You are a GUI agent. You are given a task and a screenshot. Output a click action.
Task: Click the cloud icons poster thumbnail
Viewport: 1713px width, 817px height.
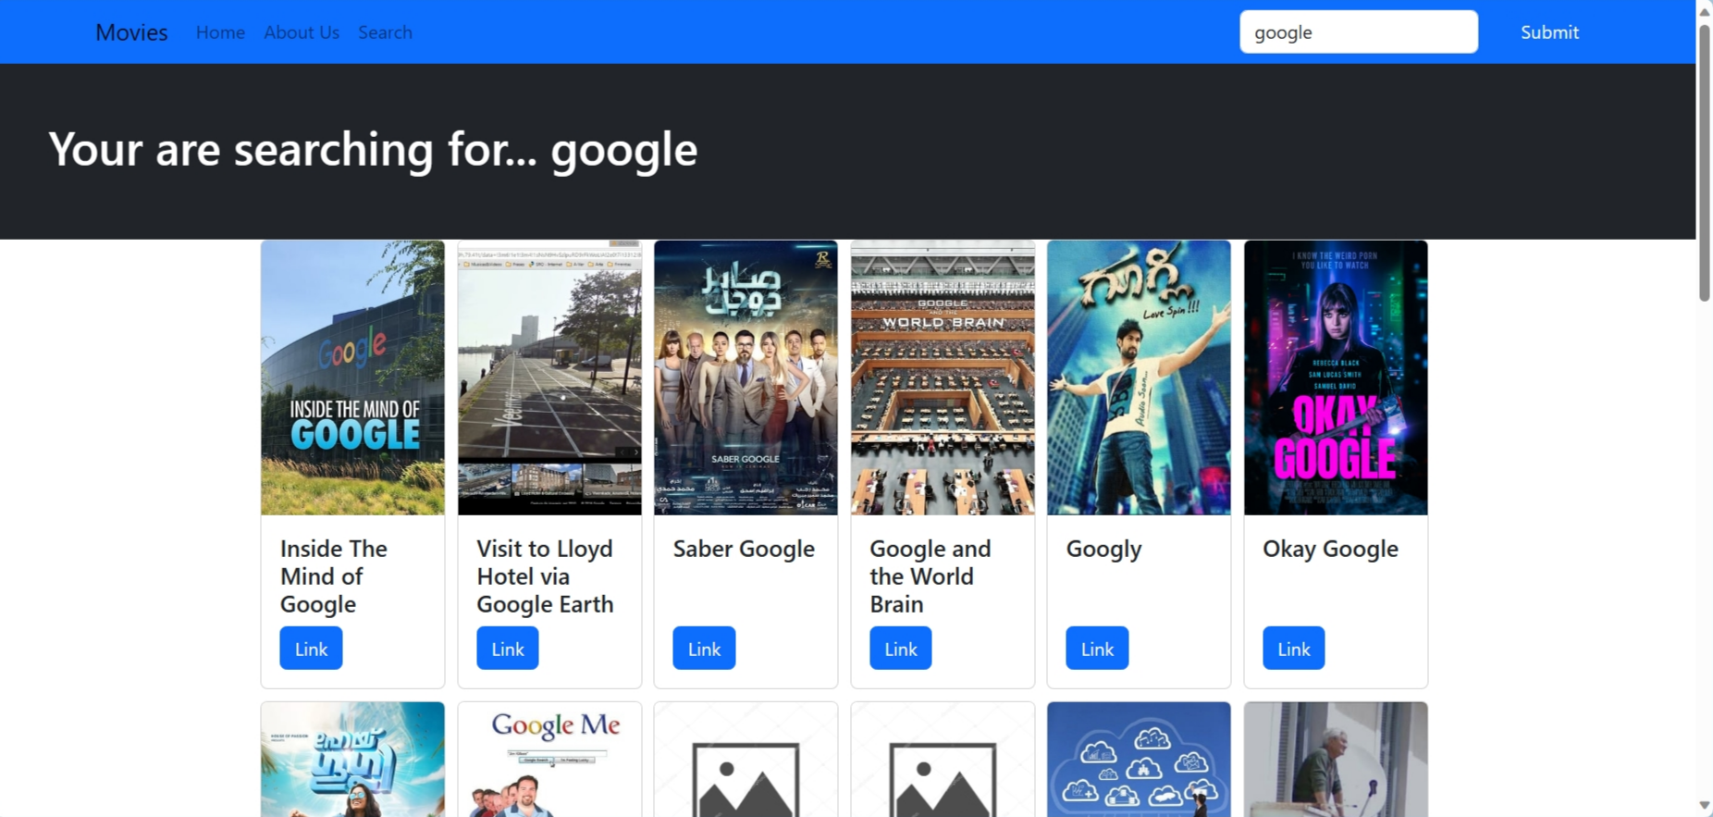tap(1139, 760)
